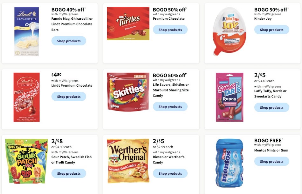Click Shop products for Lindt Premium Chocolate Bars
Screen dimensions: 302x194
point(69,41)
